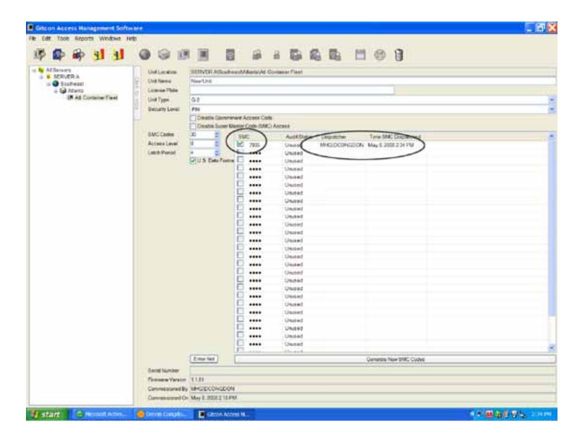Click the SMC column header
Image resolution: width=577 pixels, height=441 pixels.
click(x=259, y=137)
